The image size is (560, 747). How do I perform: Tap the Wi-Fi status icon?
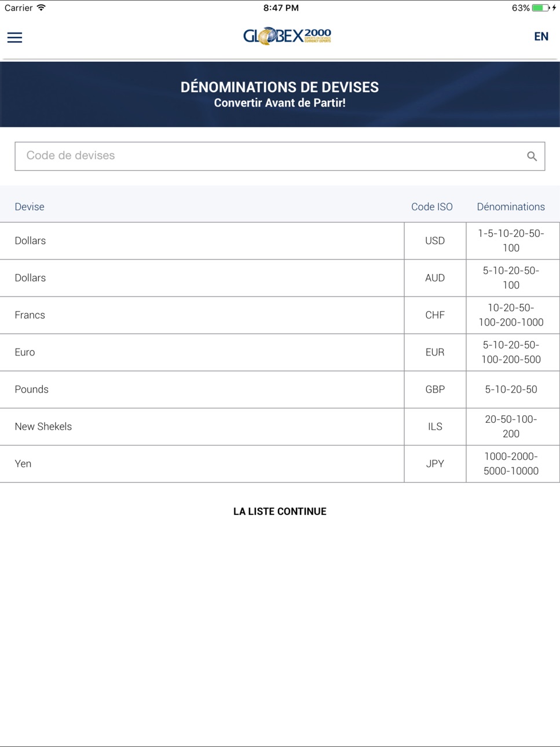(41, 8)
